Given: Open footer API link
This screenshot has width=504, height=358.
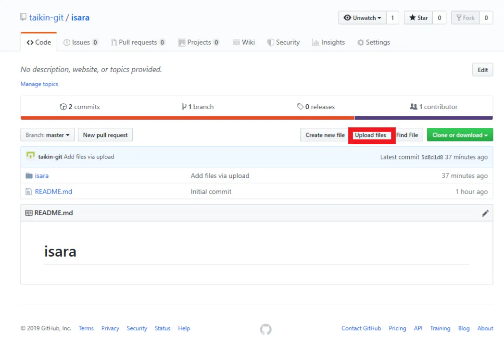Looking at the screenshot, I should pos(418,328).
